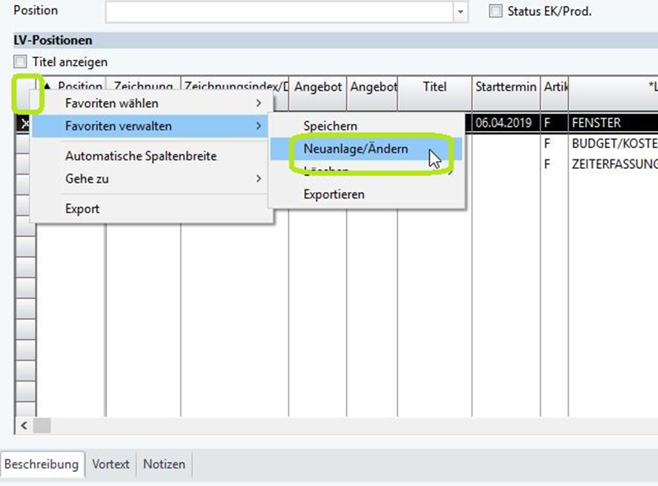Click the horizontal scrollbar left arrow
Screen dimensions: 658x486
tap(22, 425)
